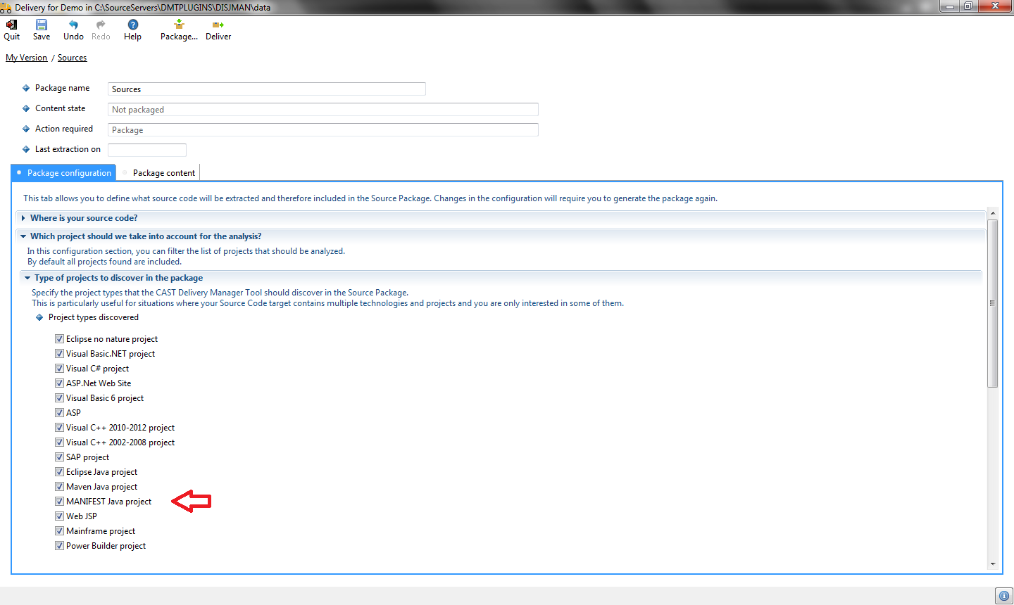The image size is (1014, 605).
Task: Open the My Version breadcrumb link
Action: [26, 58]
